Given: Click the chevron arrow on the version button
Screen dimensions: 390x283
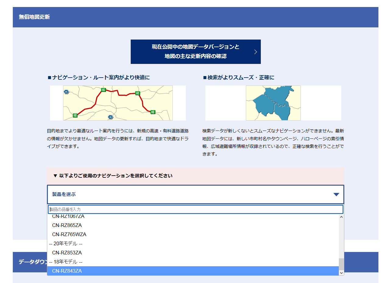Looking at the screenshot, I should pyautogui.click(x=256, y=52).
